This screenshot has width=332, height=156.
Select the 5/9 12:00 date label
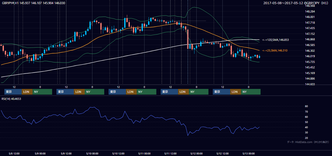66,154
